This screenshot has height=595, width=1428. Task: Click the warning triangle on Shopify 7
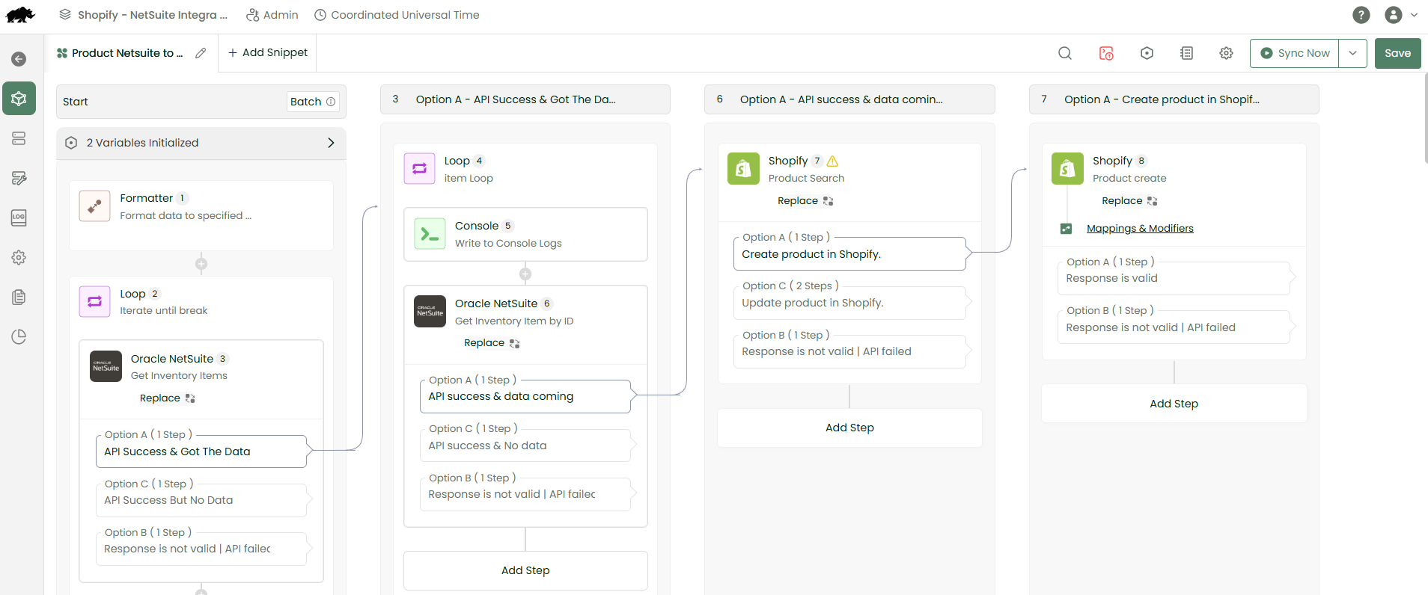coord(833,161)
